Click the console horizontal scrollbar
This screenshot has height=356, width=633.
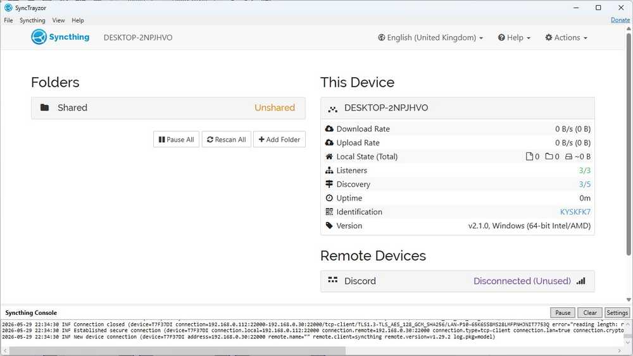pyautogui.click(x=177, y=351)
